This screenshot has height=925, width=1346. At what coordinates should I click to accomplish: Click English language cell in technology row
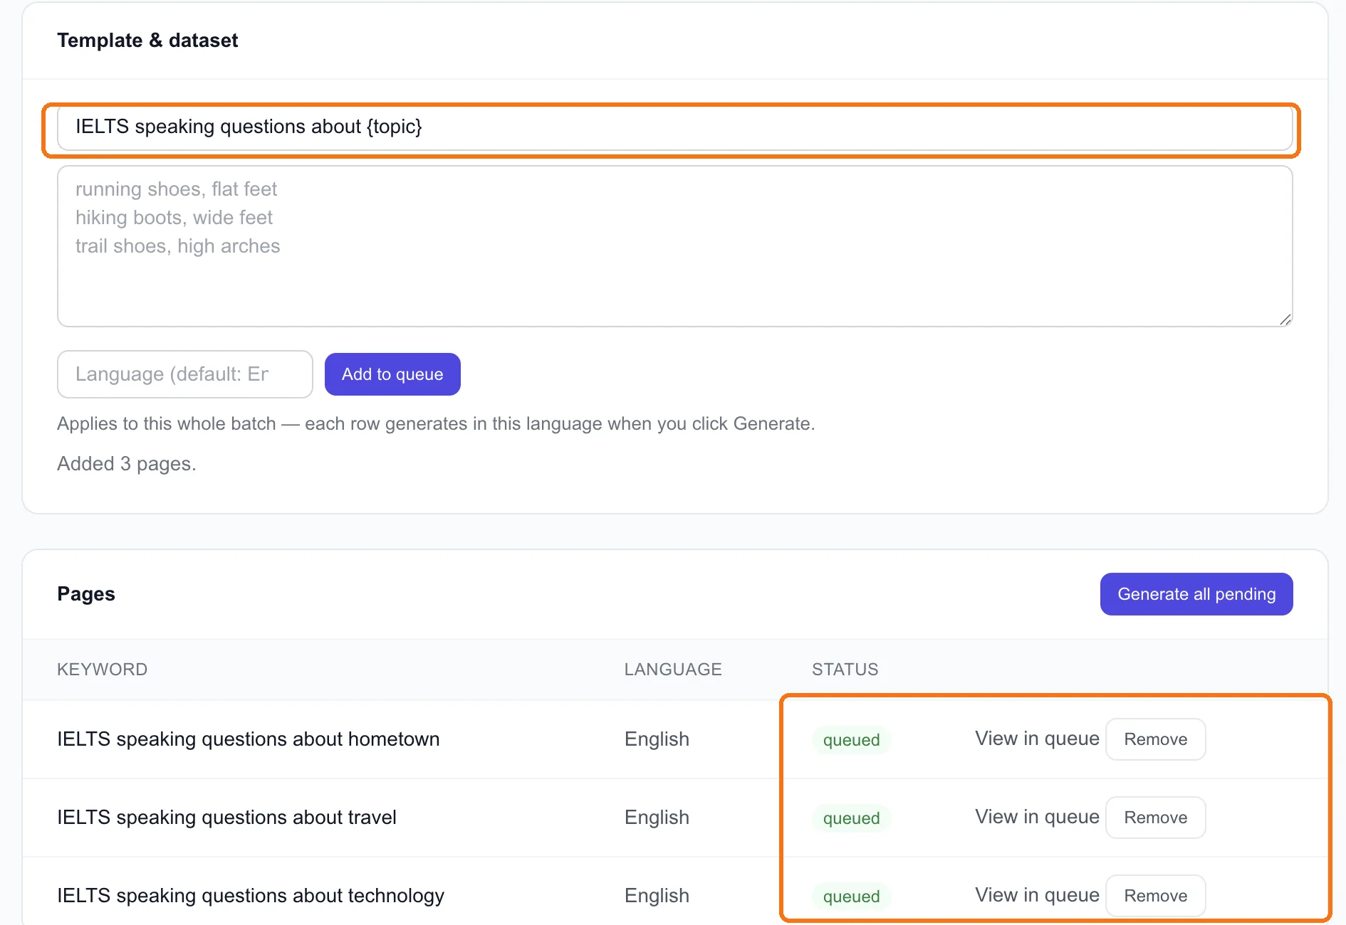[657, 896]
